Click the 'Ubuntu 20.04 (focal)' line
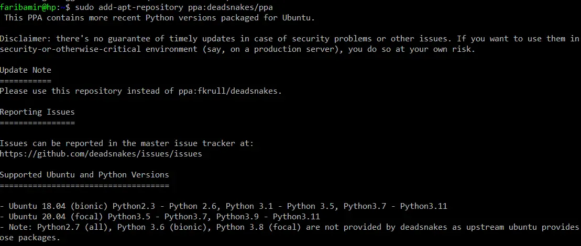581x246 pixels. click(x=160, y=216)
